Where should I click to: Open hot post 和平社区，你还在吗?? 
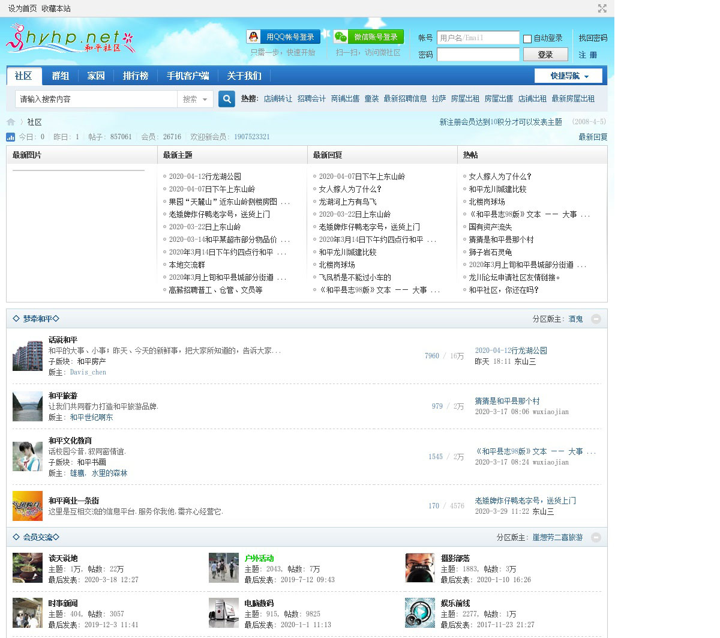click(x=504, y=290)
